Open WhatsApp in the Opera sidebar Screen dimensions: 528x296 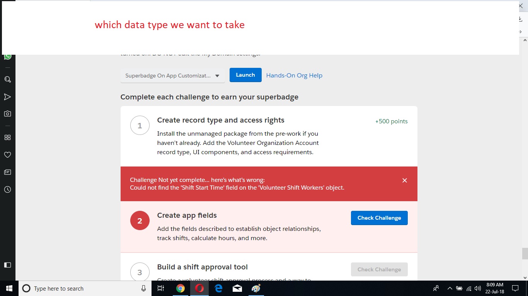[7, 56]
